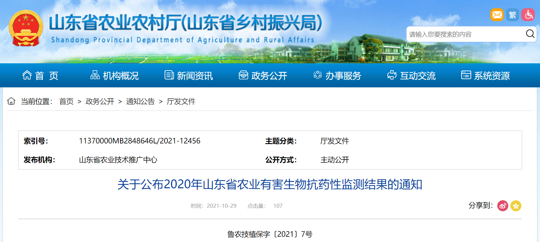Click the 公开方式 label
540x242 pixels.
point(281,160)
